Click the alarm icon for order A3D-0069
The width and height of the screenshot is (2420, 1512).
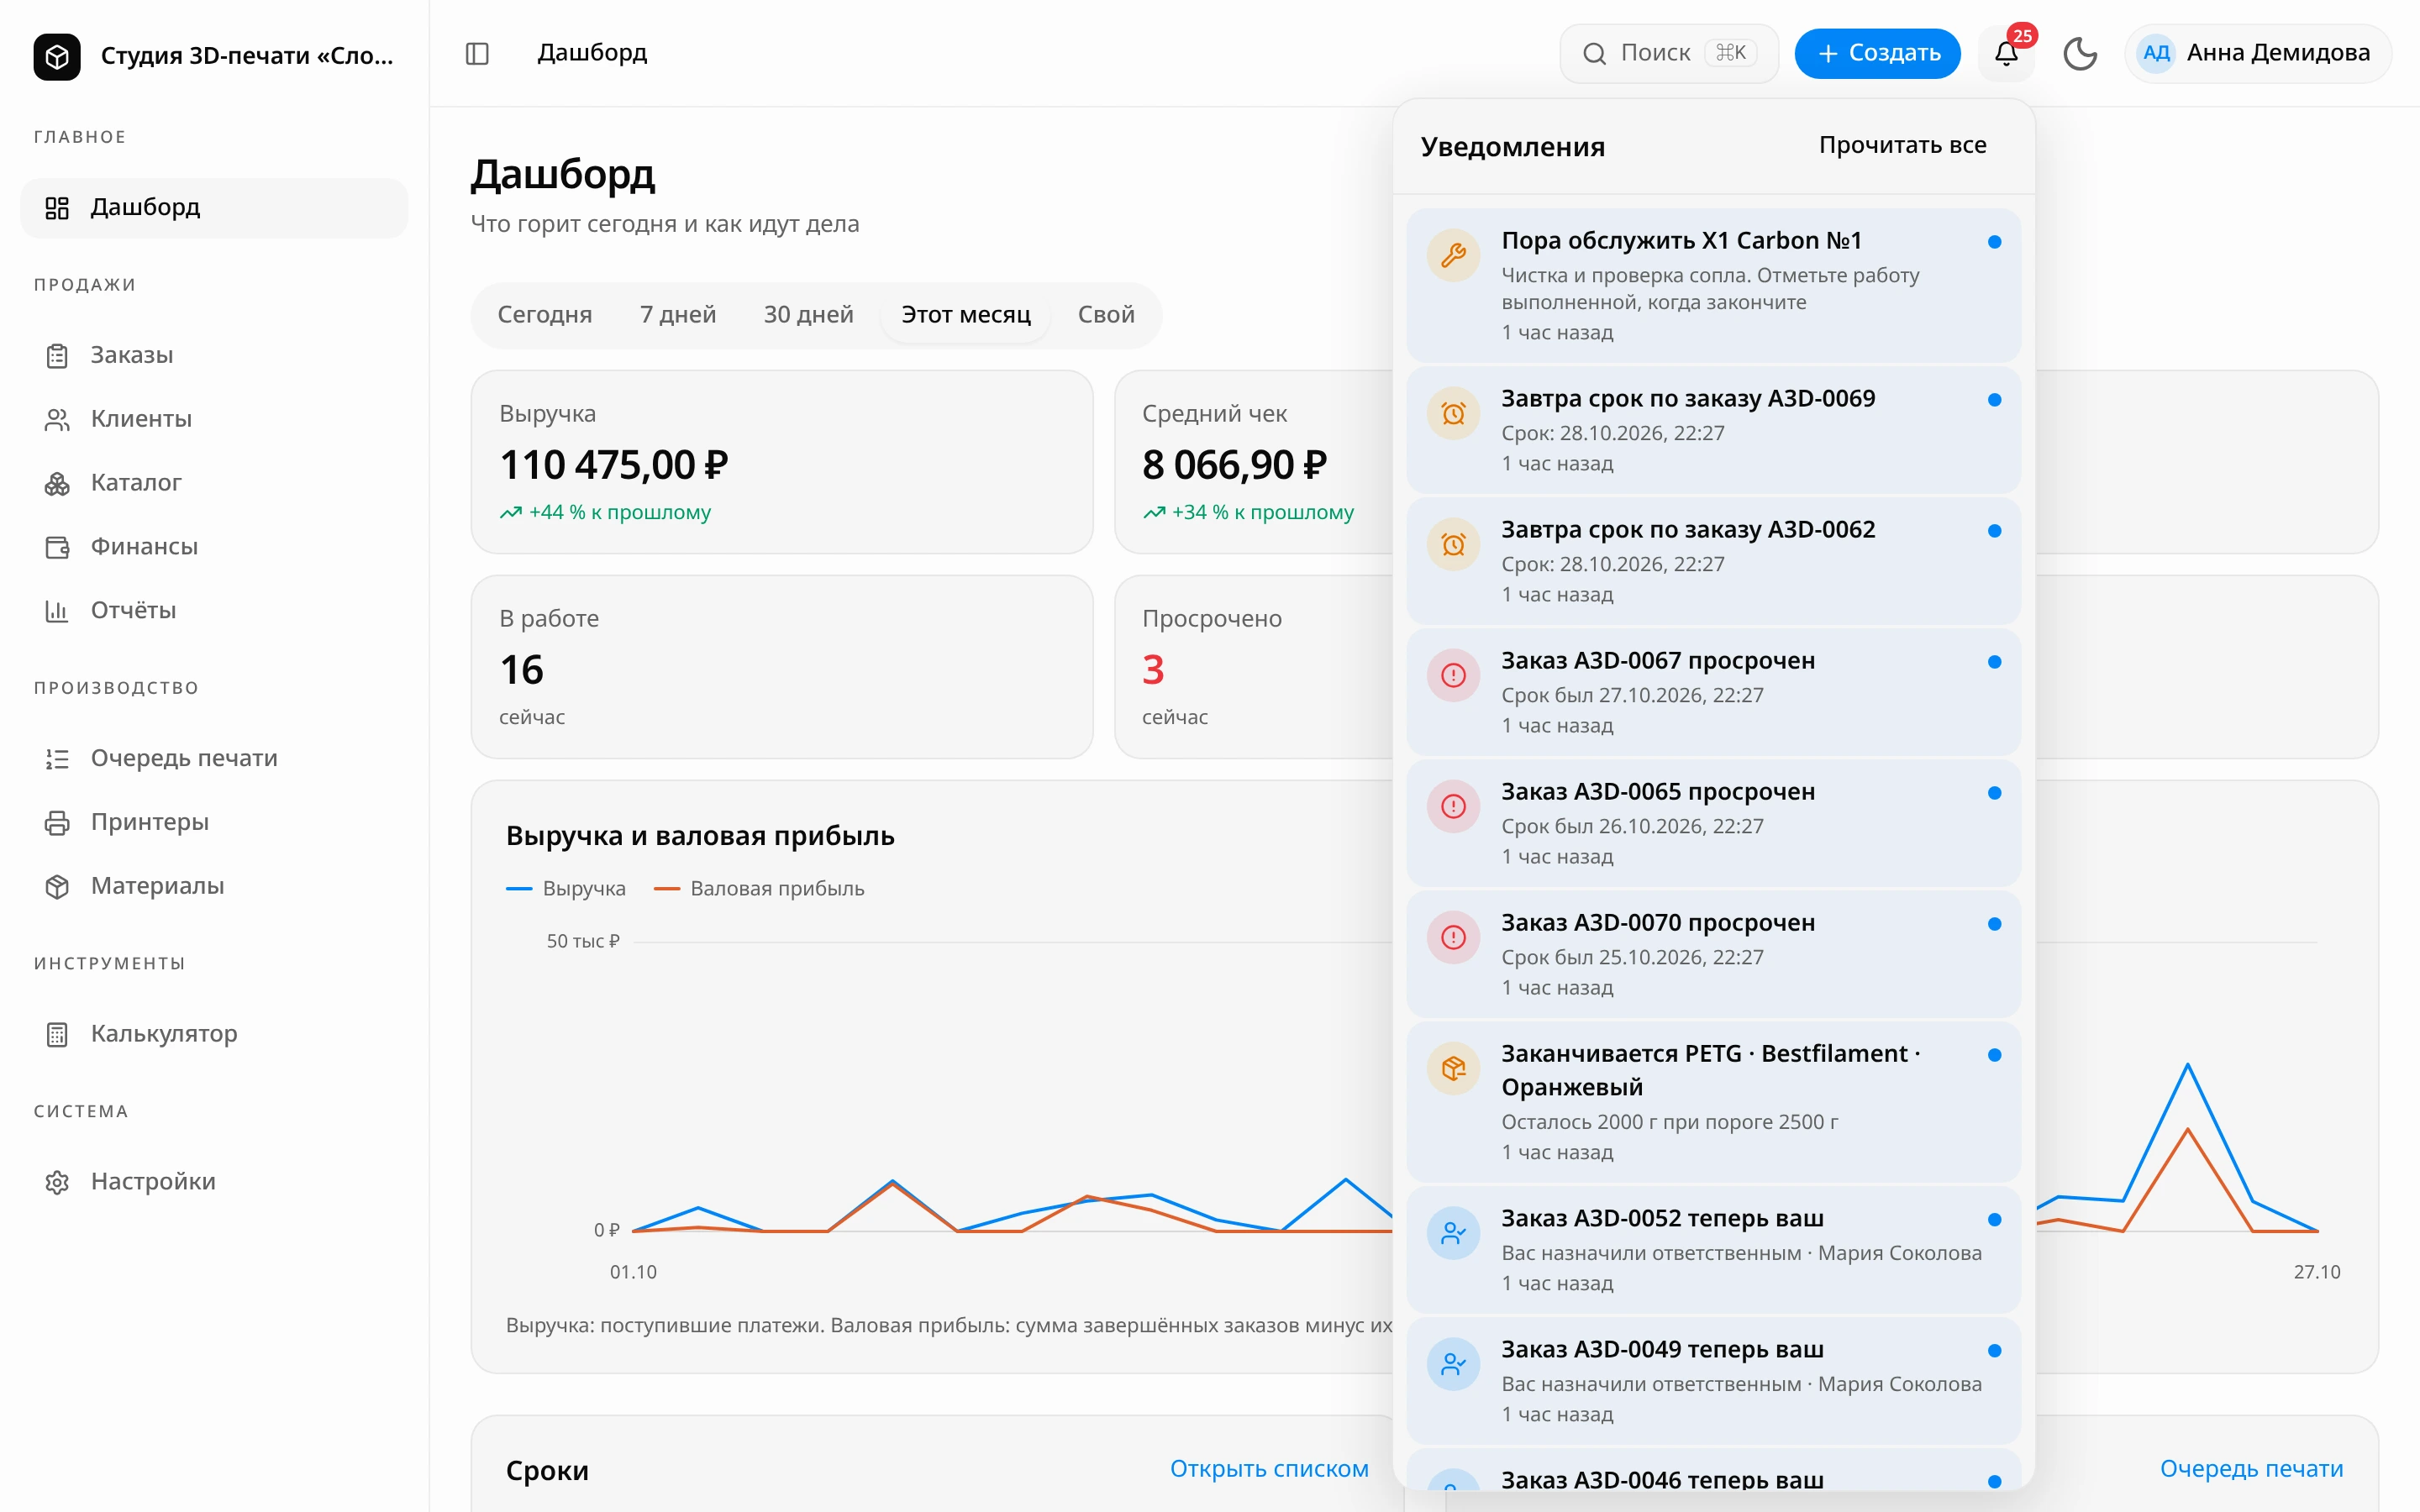tap(1453, 414)
